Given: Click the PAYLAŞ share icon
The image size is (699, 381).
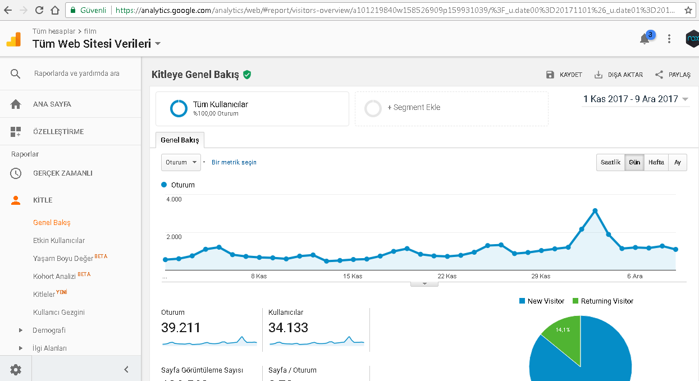Looking at the screenshot, I should [x=659, y=75].
